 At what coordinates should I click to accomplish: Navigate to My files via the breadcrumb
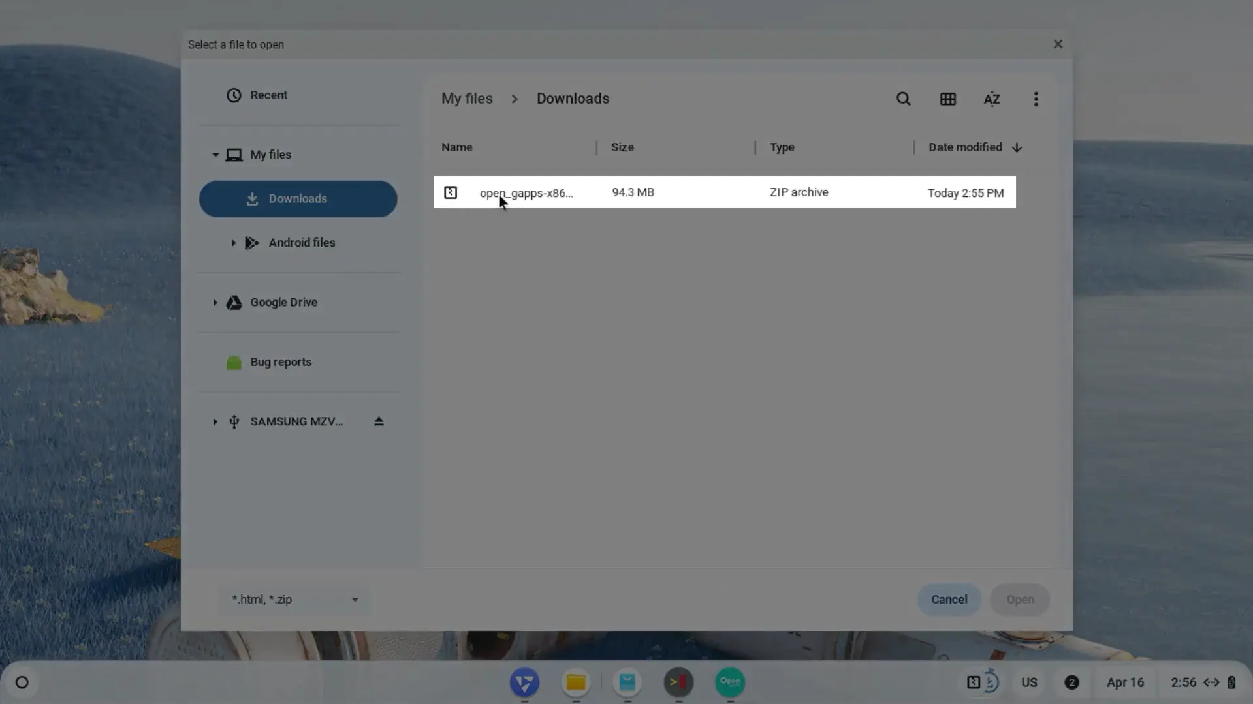pyautogui.click(x=466, y=99)
